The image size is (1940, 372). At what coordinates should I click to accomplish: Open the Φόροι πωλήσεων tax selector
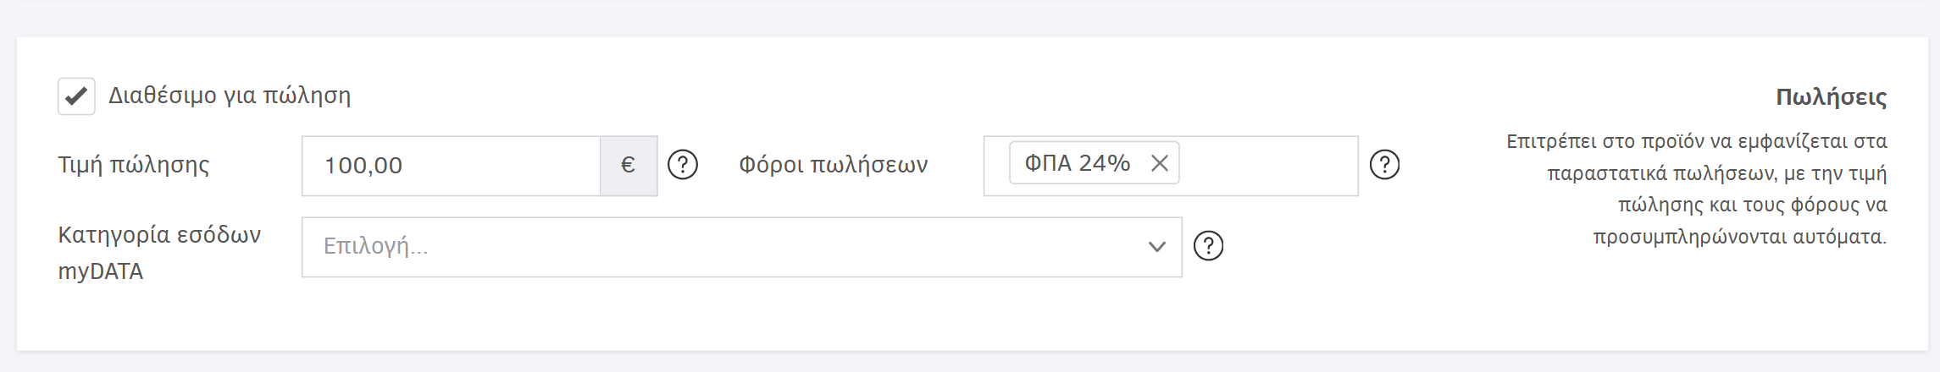pos(1267,166)
